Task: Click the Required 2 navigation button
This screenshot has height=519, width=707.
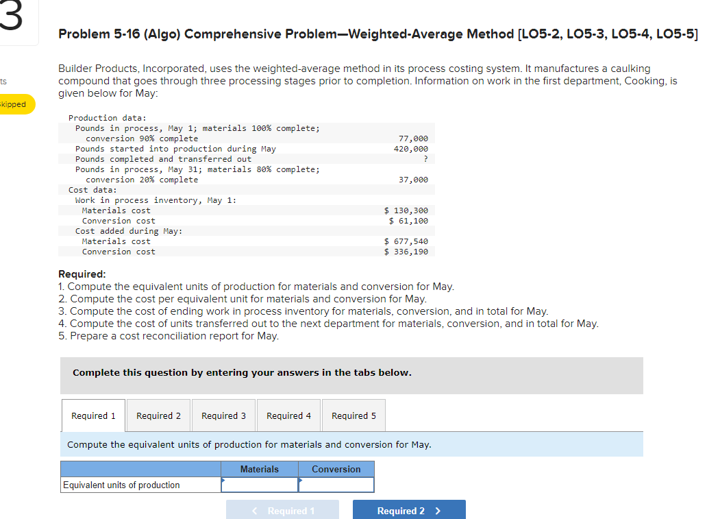Action: coord(409,509)
